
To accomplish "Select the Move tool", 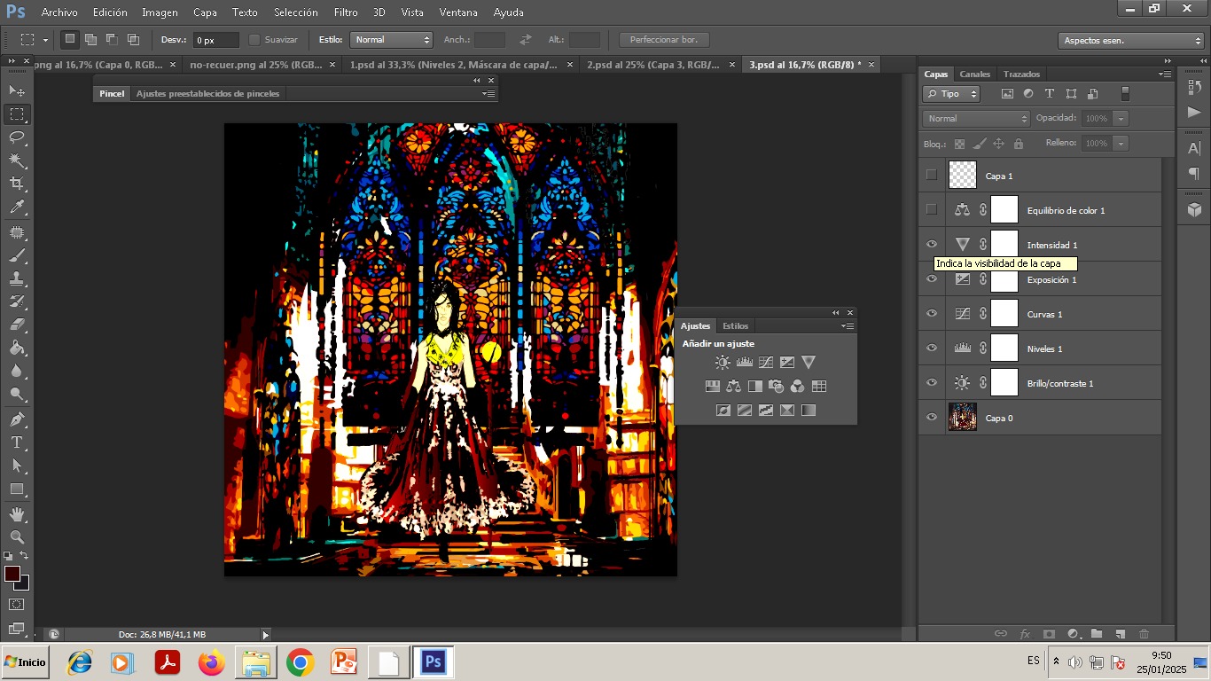I will (x=17, y=90).
